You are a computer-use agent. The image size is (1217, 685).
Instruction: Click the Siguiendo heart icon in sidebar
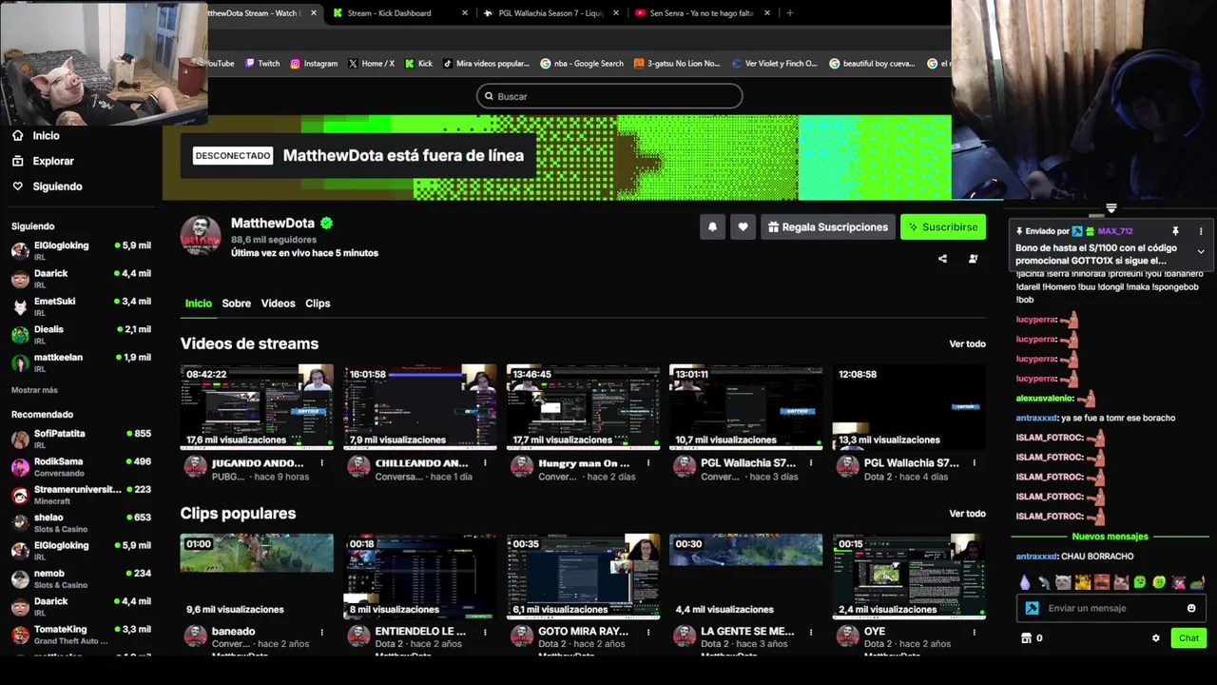pyautogui.click(x=17, y=186)
